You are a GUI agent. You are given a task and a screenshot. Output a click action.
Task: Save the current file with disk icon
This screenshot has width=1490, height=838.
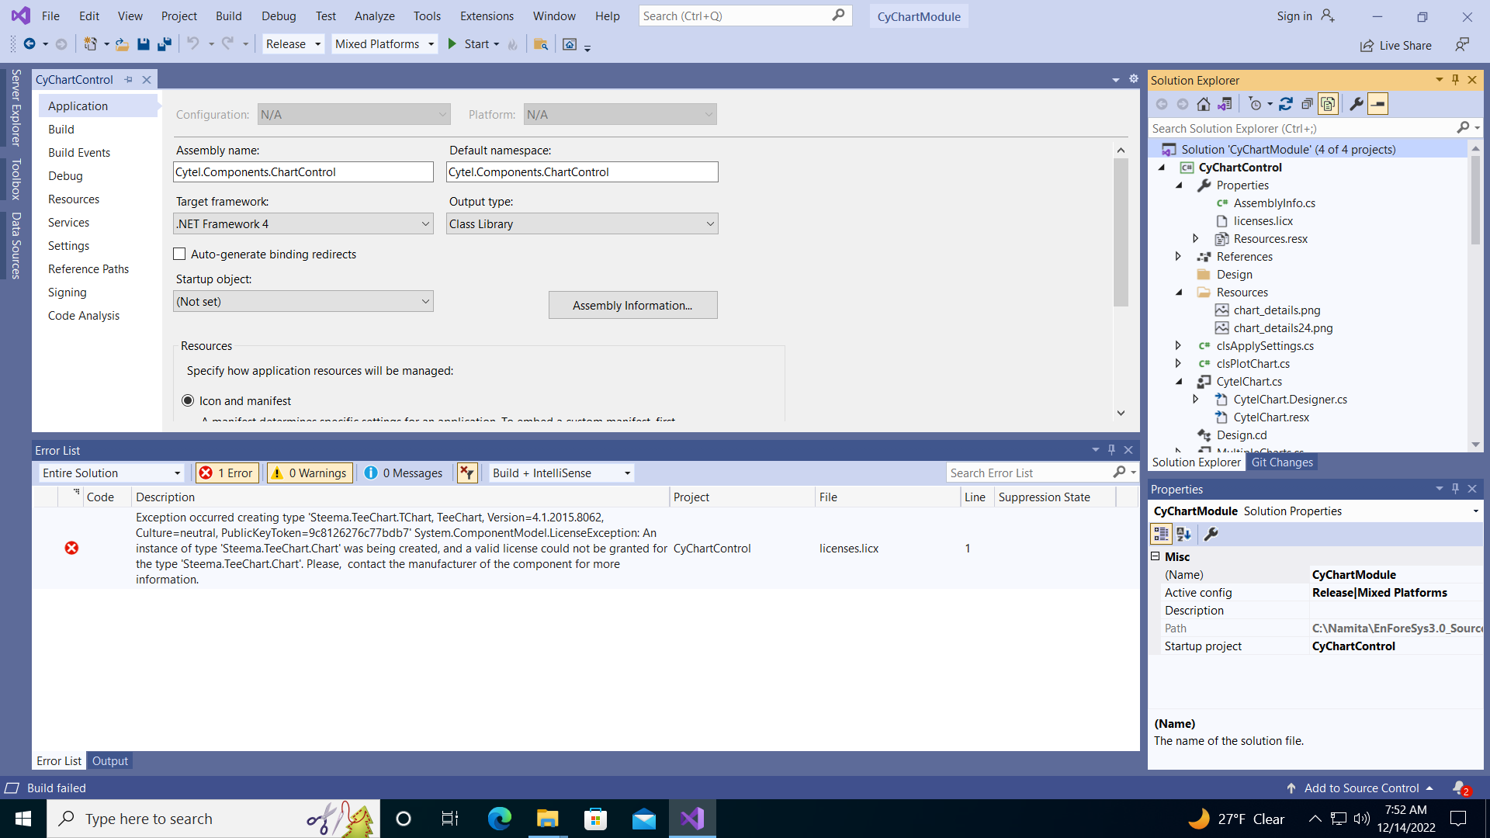click(143, 44)
